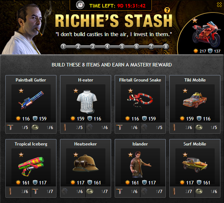Screen dimensions: 224x203
Task: Click the red motorcycle mastery reward
Action: pyautogui.click(x=206, y=34)
